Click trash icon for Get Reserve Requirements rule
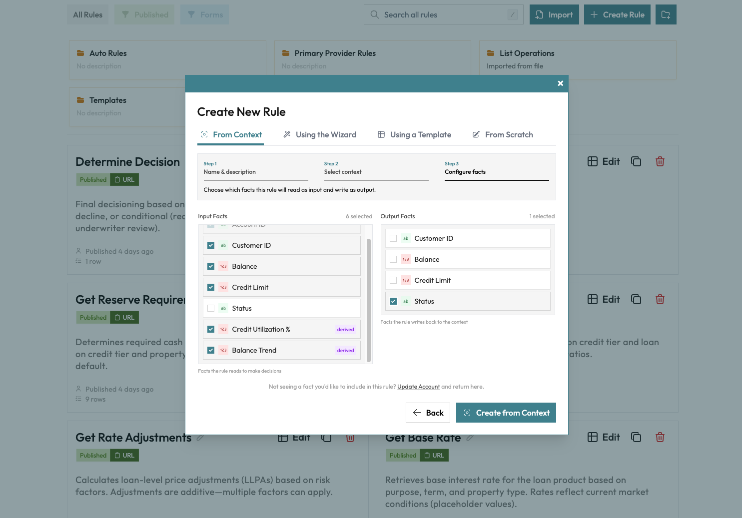The image size is (742, 518). tap(660, 299)
